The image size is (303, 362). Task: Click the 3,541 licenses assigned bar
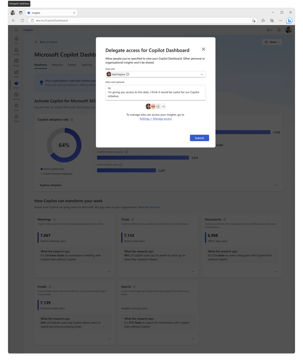[x=143, y=158]
